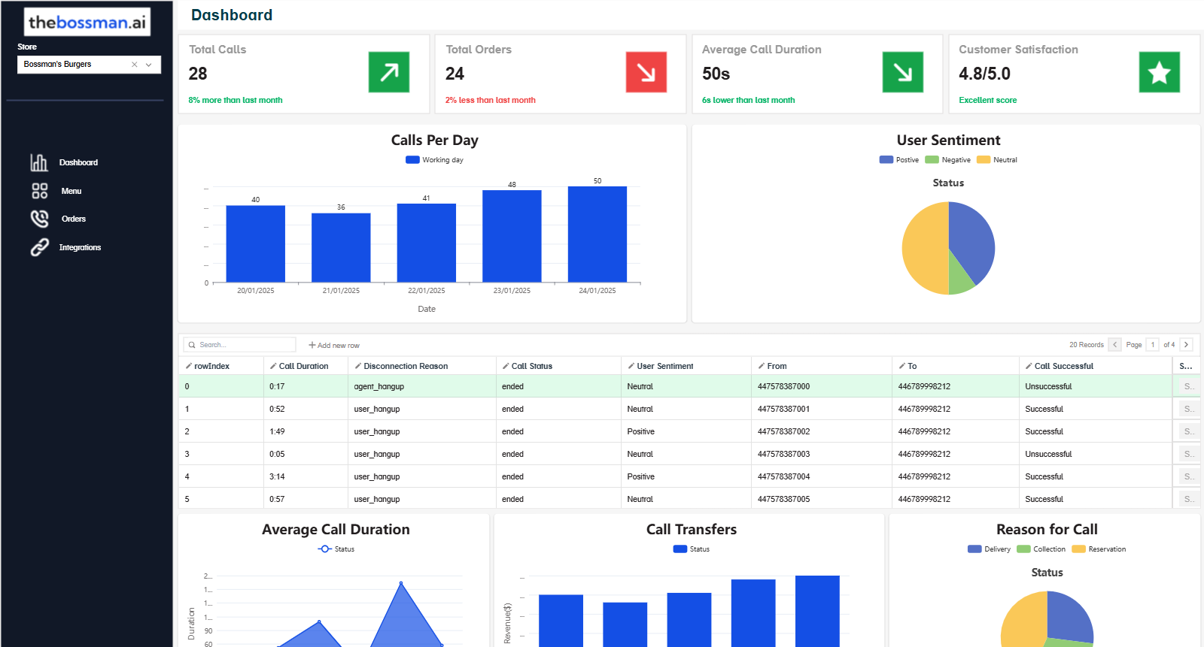Click the Integrations chain link icon
The width and height of the screenshot is (1204, 647).
coord(39,247)
